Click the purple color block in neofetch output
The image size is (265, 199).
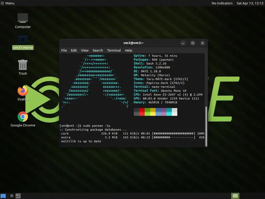click(164, 112)
